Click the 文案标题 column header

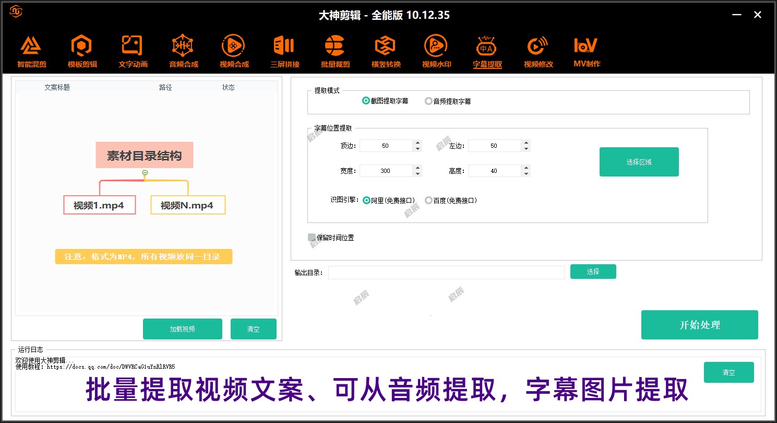pyautogui.click(x=57, y=87)
